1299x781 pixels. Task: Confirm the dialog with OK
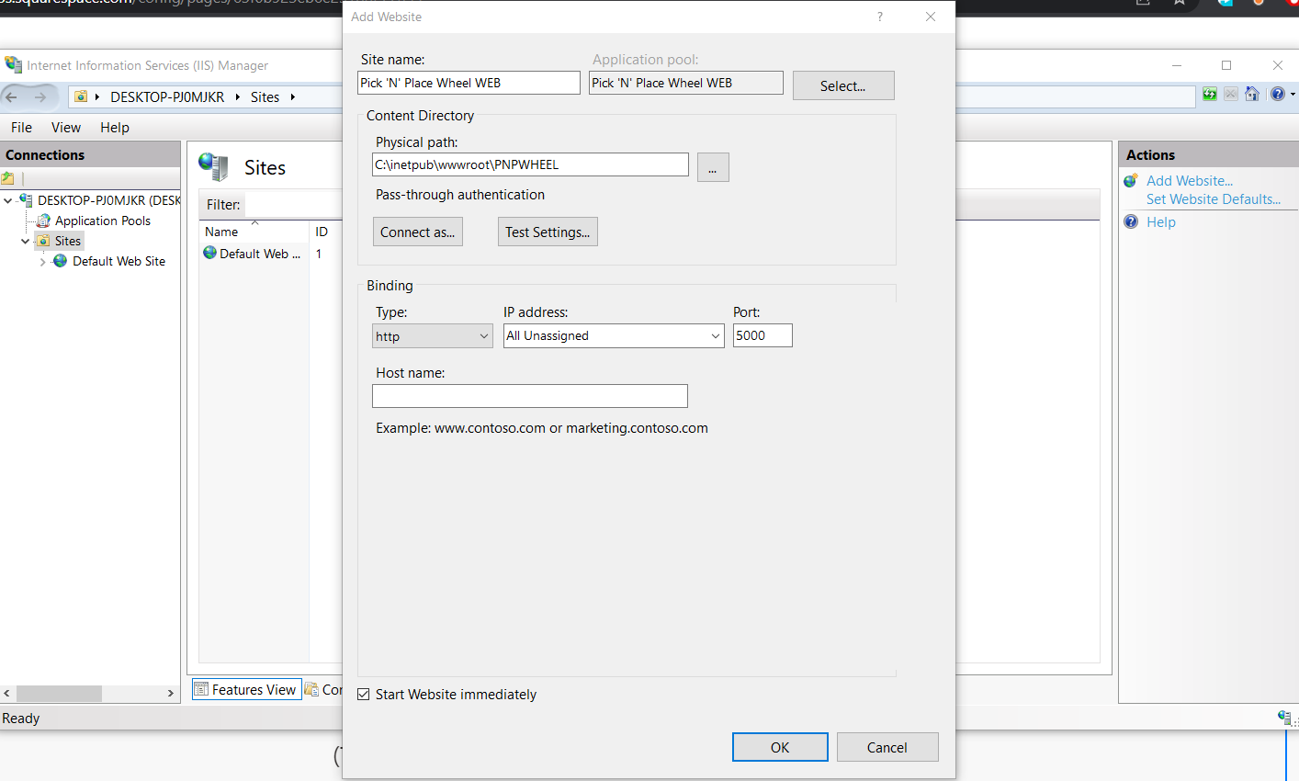[780, 747]
